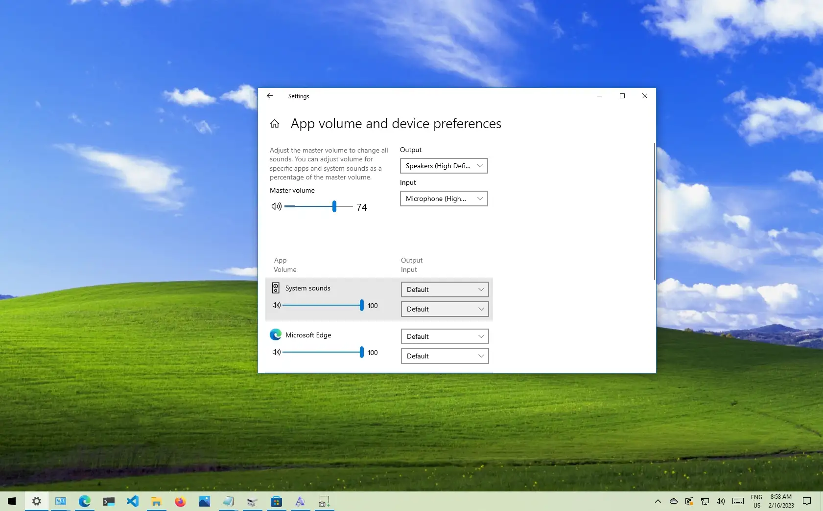Open Settings home via house icon

coord(275,124)
